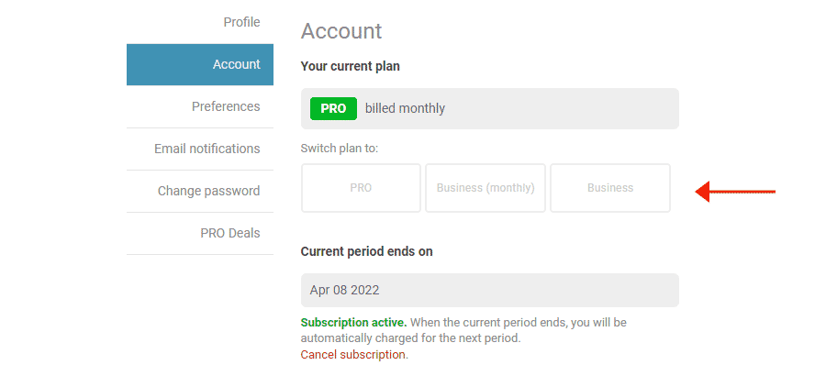This screenshot has height=376, width=826.
Task: Click the red arrow pointing at plans
Action: 735,191
